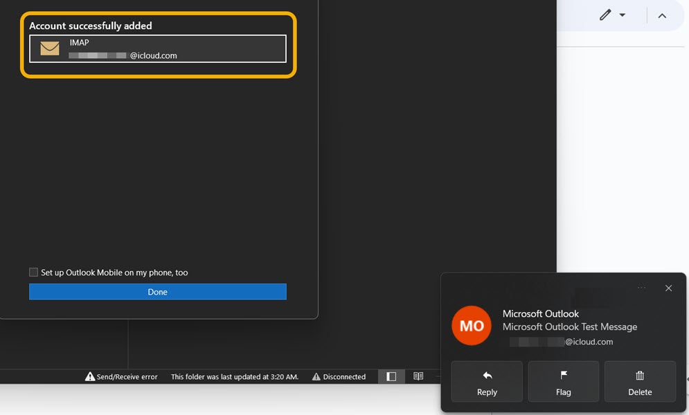Click the Disconnected status indicator icon

[x=316, y=376]
